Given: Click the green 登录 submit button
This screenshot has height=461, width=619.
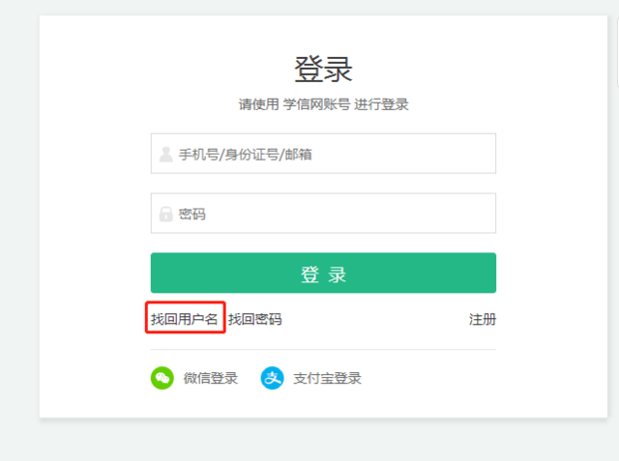Looking at the screenshot, I should point(323,273).
